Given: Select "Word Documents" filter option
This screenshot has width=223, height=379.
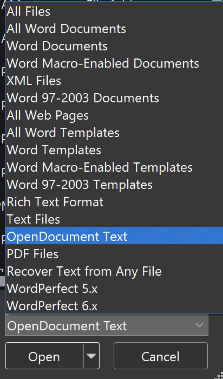Looking at the screenshot, I should pyautogui.click(x=57, y=46).
